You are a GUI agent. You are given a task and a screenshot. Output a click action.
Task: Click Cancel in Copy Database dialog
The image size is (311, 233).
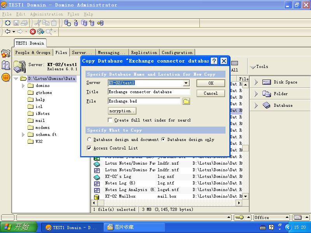coord(211,93)
